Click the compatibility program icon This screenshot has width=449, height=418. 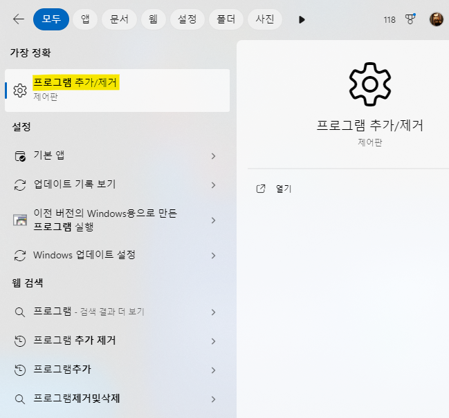coord(20,220)
